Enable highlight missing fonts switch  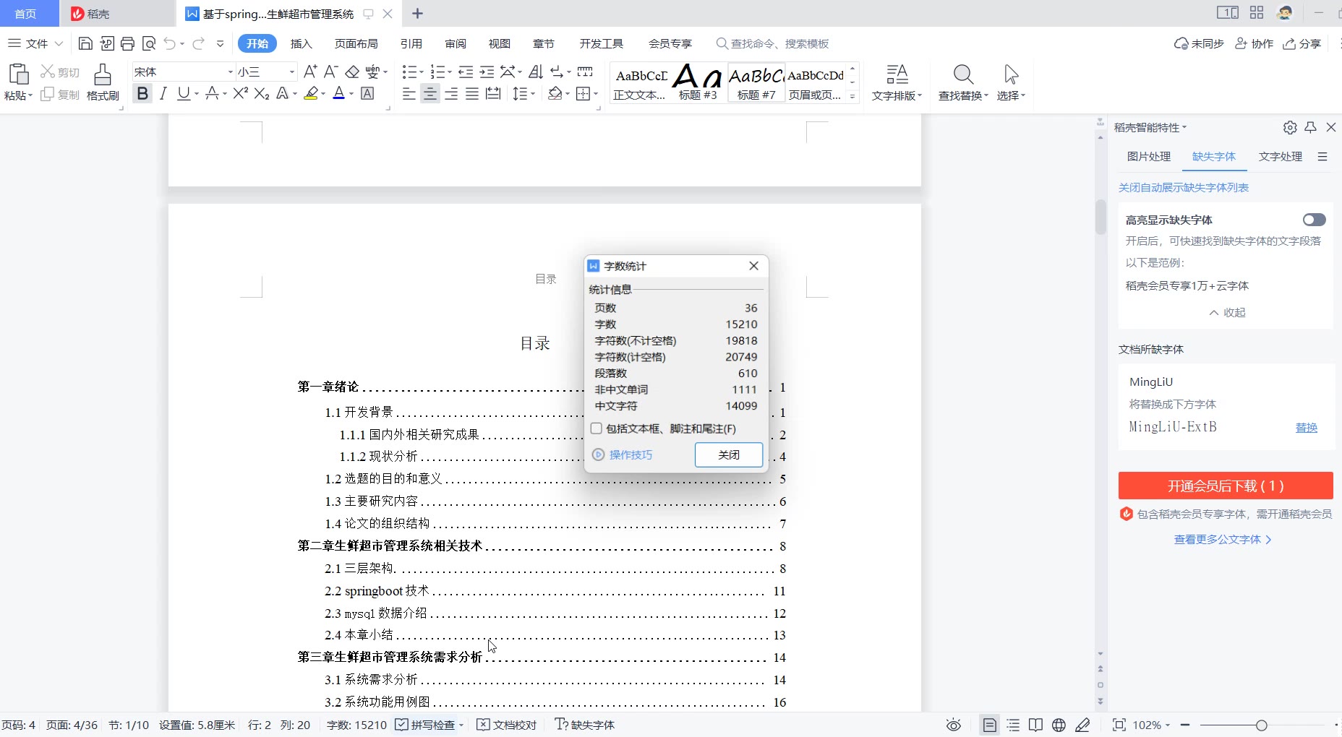point(1314,220)
